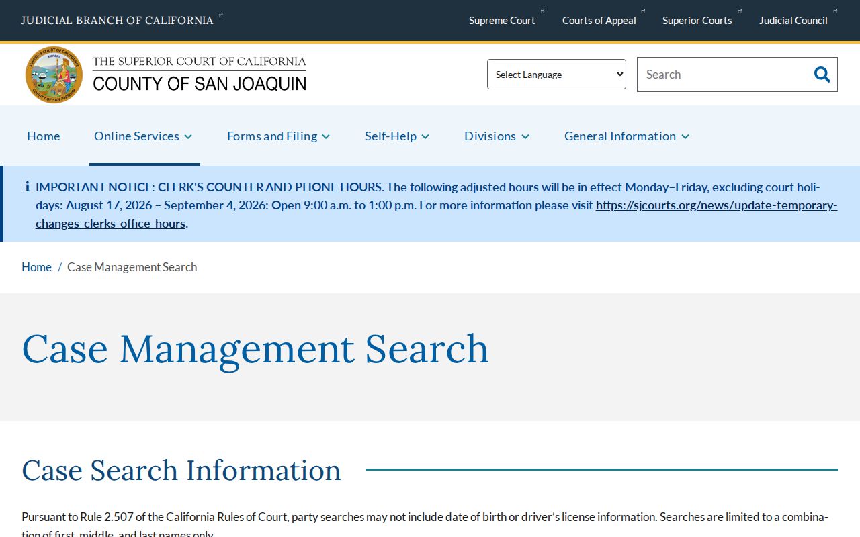Screen dimensions: 860x537
Task: Expand the General Information menu
Action: click(x=627, y=136)
